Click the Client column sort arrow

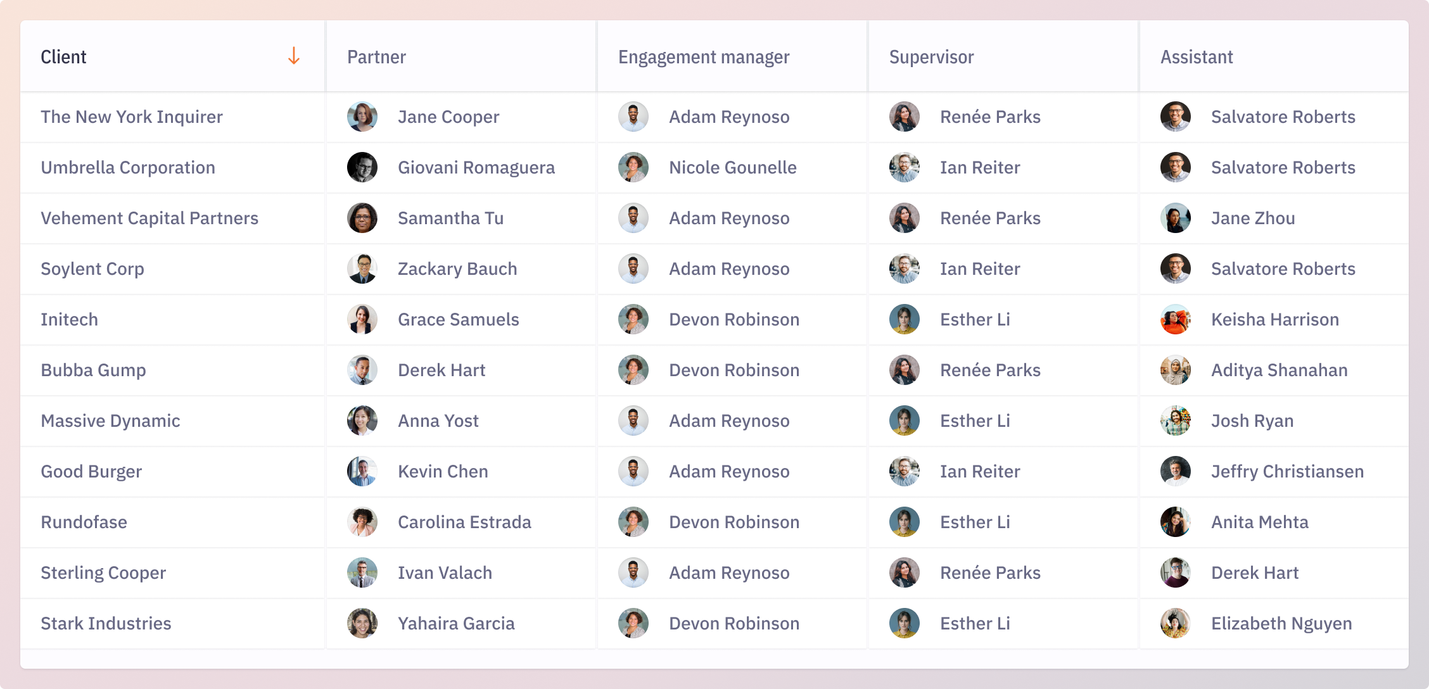coord(293,56)
